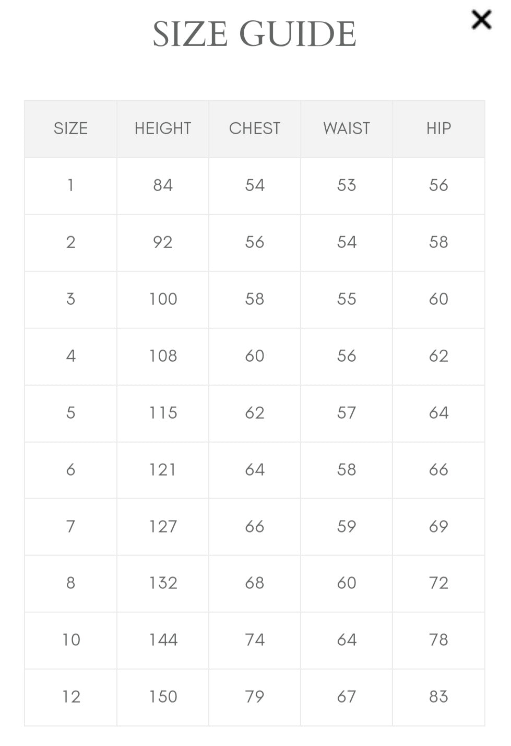Click the height value 127
The height and width of the screenshot is (746, 511).
[163, 526]
